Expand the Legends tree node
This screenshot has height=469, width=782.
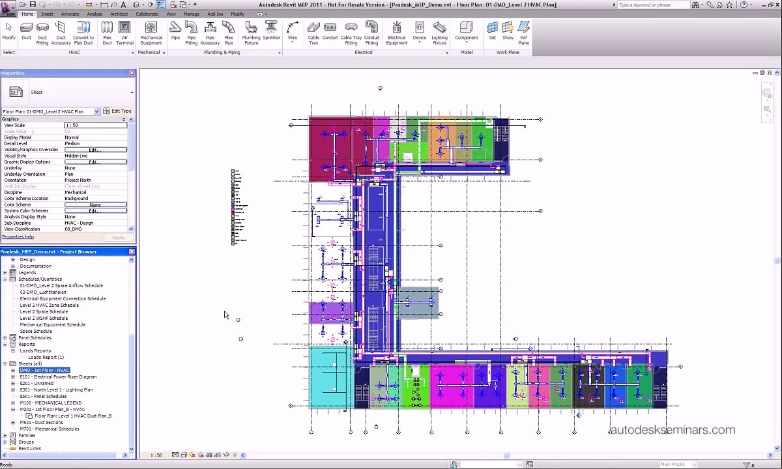[5, 272]
